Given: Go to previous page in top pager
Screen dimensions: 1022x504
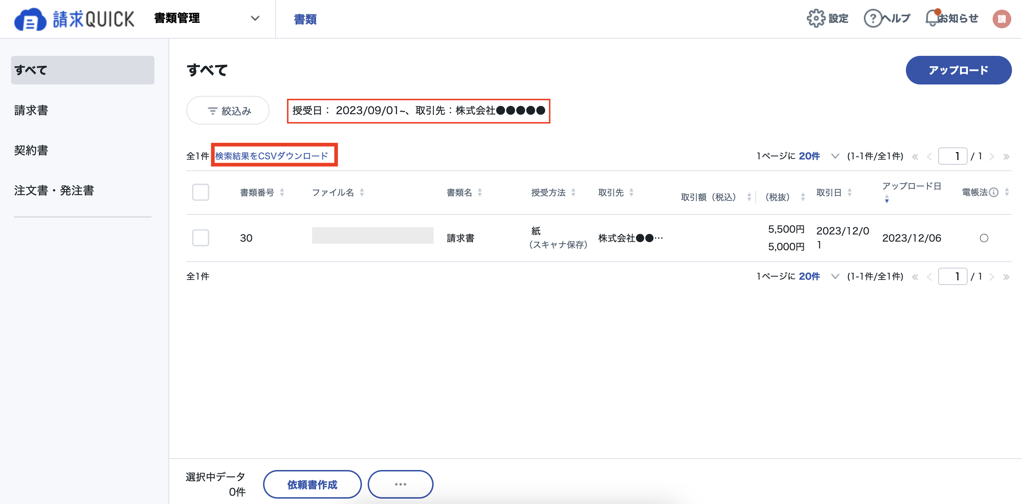Looking at the screenshot, I should pyautogui.click(x=929, y=156).
